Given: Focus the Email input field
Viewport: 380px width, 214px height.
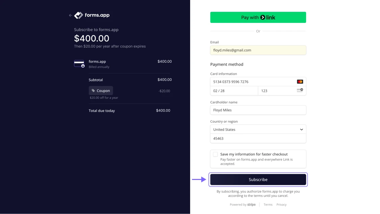Looking at the screenshot, I should click(x=258, y=50).
